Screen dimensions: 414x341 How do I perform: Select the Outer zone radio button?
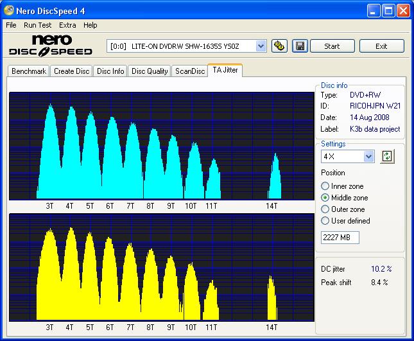[325, 209]
